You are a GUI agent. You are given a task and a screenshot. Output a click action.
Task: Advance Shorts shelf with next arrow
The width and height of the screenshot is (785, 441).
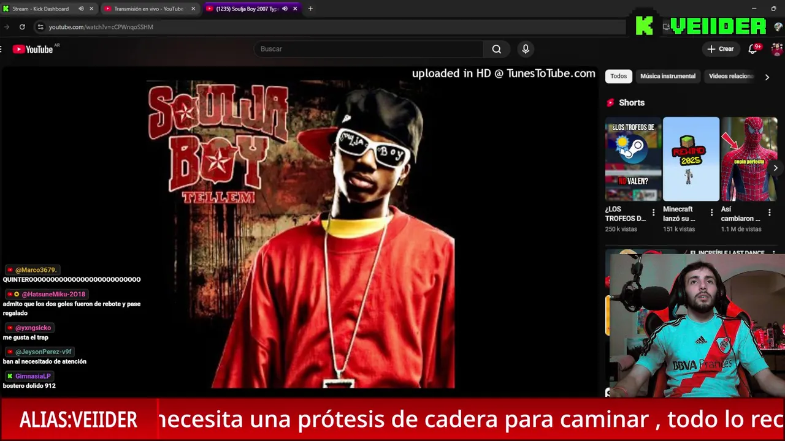tap(776, 168)
